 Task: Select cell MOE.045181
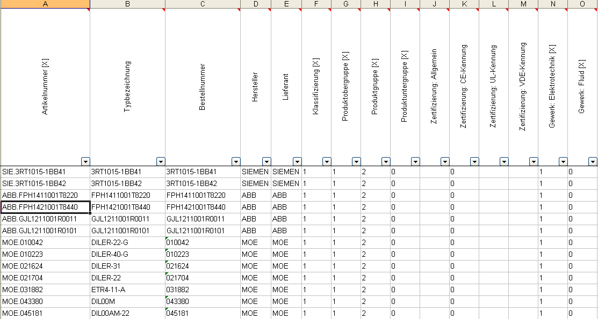[x=45, y=314]
